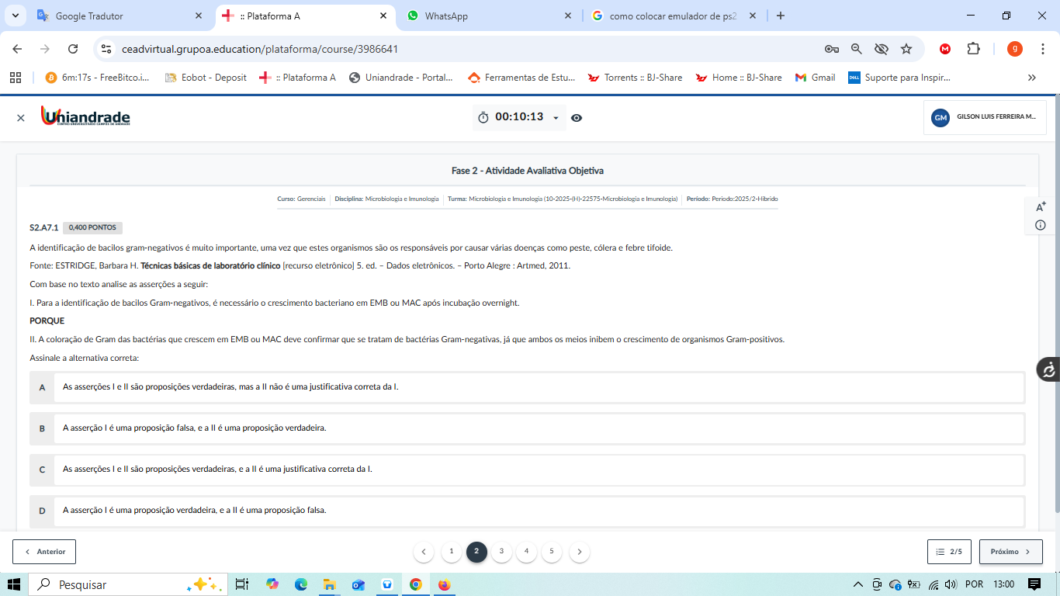Open the 2/5 question list

pos(949,552)
